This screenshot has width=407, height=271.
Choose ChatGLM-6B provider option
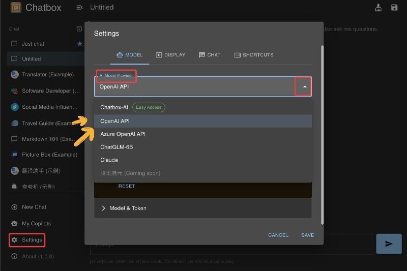point(202,147)
